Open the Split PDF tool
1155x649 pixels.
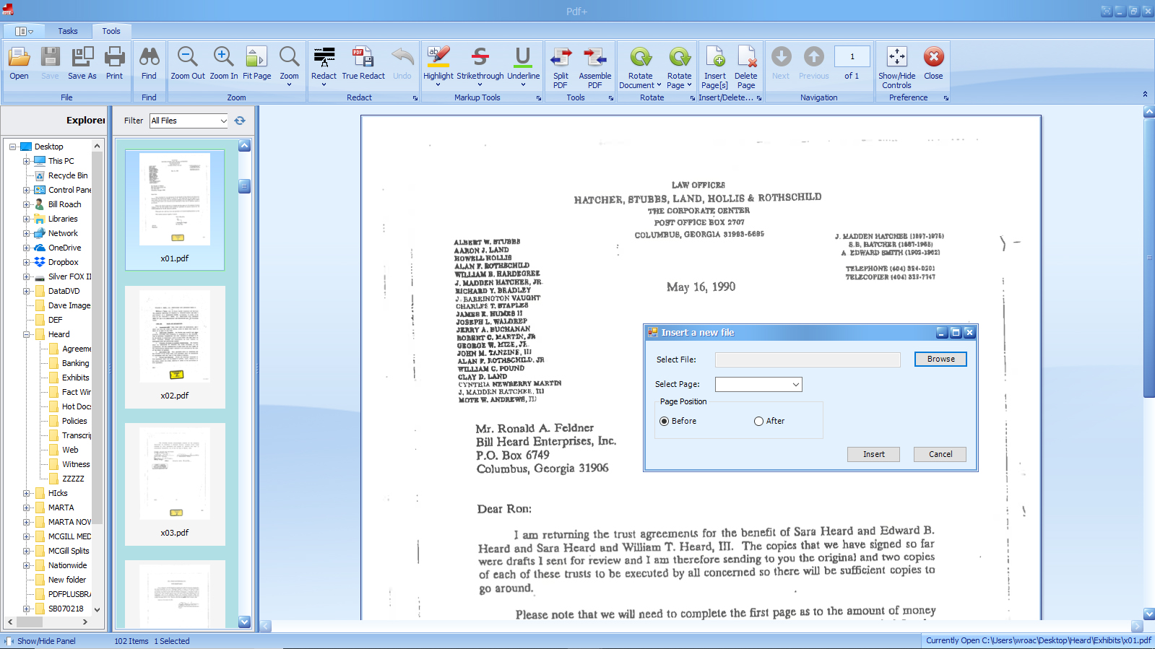tap(561, 67)
